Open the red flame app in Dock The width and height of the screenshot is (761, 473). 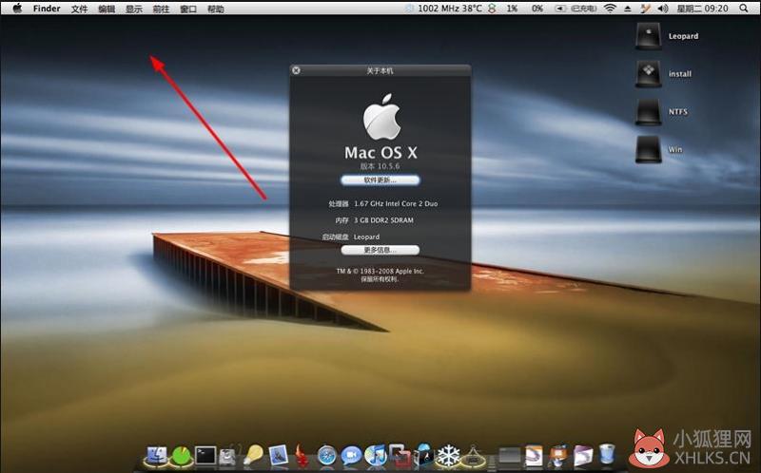point(302,456)
